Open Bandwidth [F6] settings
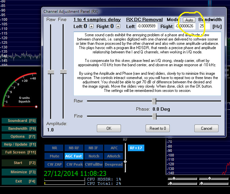This screenshot has height=194, width=230. (x=19, y=128)
